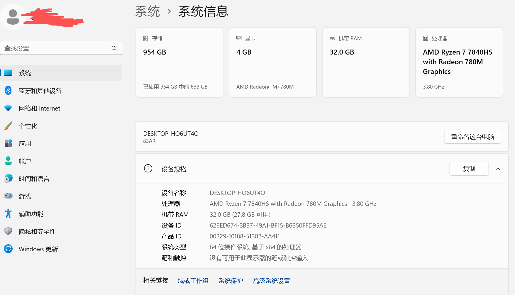Image resolution: width=515 pixels, height=295 pixels.
Task: Open the 机带 RAM 32.0 GB card
Action: click(x=366, y=62)
